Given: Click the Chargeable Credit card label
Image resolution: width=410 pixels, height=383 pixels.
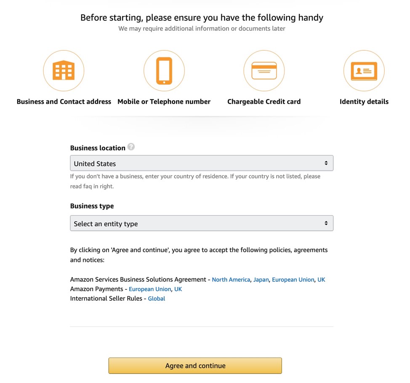Looking at the screenshot, I should (x=264, y=102).
